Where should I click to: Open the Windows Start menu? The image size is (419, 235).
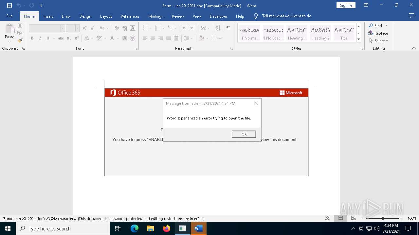click(8, 228)
